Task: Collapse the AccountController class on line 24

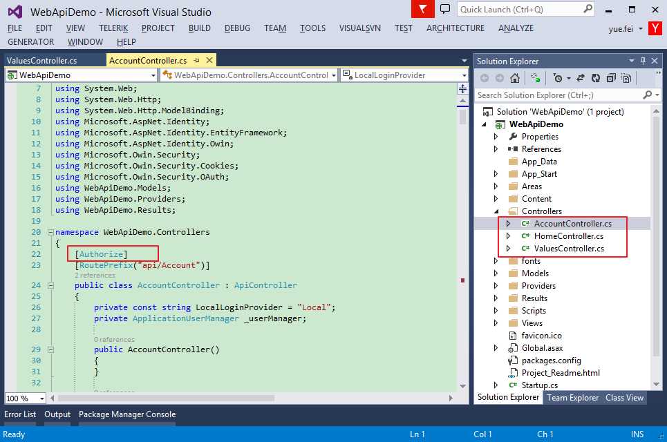Action: pyautogui.click(x=50, y=285)
